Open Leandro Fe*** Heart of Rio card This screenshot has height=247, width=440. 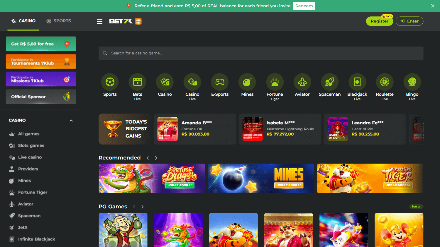click(365, 129)
